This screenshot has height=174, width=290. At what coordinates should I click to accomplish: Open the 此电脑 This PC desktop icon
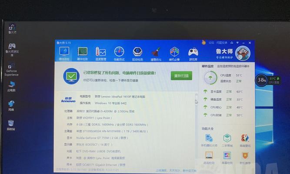[x=11, y=87]
